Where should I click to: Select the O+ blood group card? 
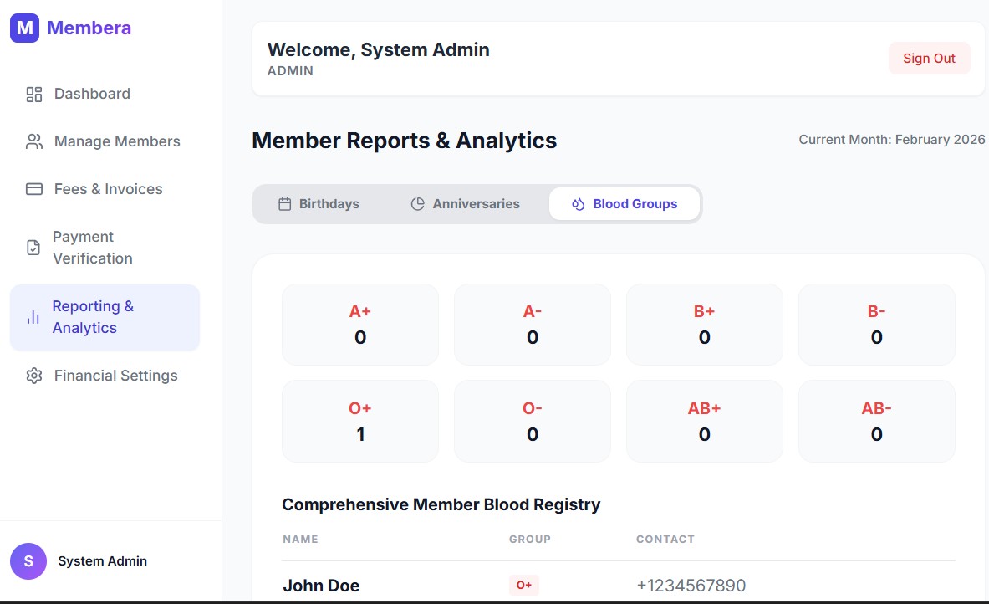tap(360, 422)
